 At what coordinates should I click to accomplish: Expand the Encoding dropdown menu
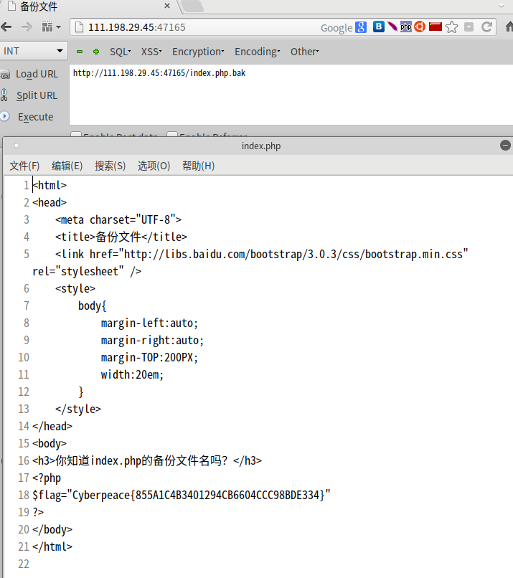(257, 52)
